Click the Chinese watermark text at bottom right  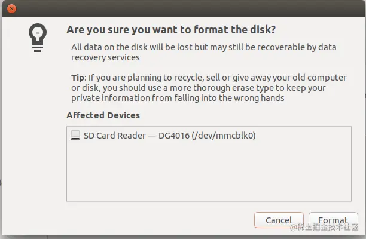pos(329,228)
